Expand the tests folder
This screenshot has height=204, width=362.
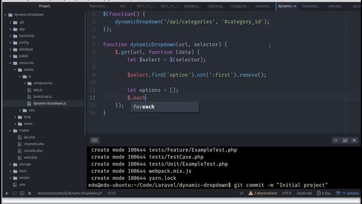click(10, 171)
